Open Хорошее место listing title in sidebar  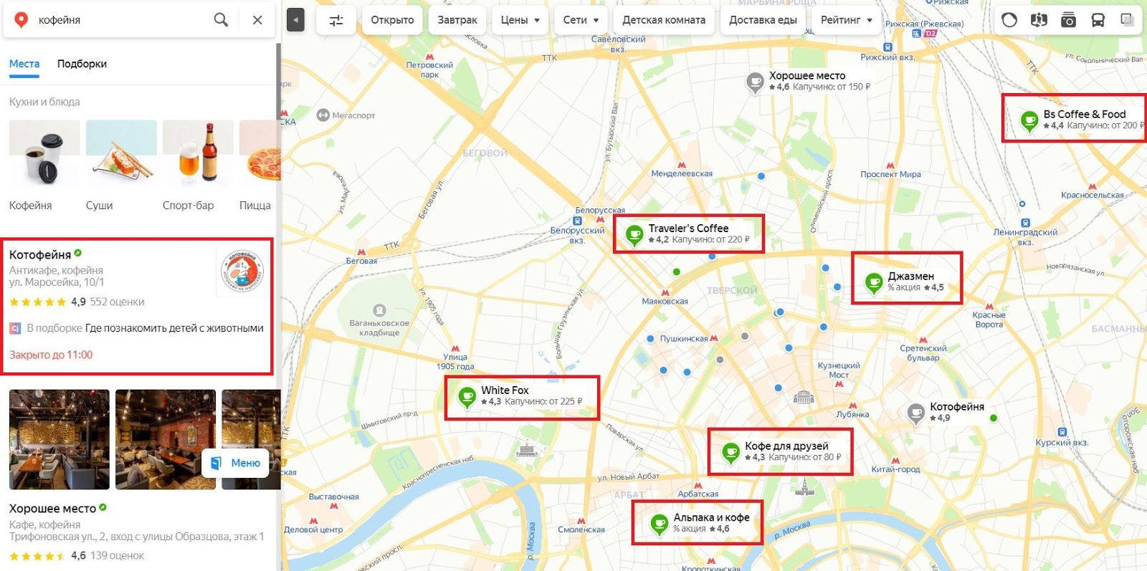[x=52, y=508]
